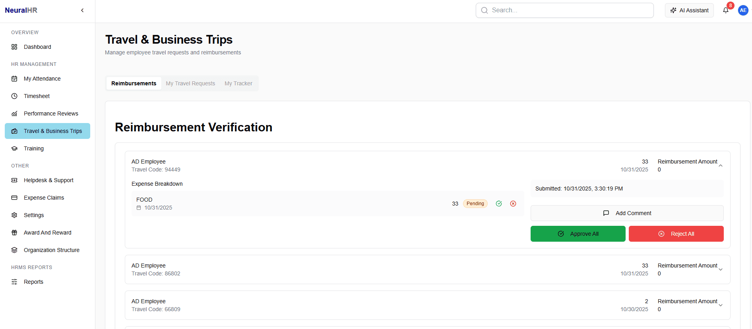Click the Add Comment speech bubble icon
This screenshot has height=329, width=752.
606,213
